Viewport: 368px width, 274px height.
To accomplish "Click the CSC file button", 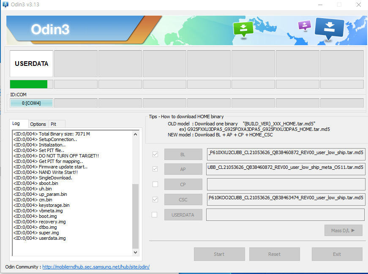I will 183,200.
